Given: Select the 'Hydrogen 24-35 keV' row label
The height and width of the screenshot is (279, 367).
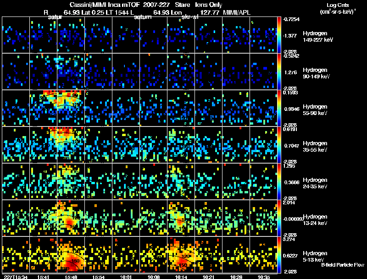Looking at the screenshot, I should pyautogui.click(x=315, y=183).
